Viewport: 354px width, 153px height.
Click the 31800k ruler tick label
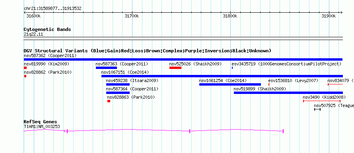pyautogui.click(x=230, y=16)
